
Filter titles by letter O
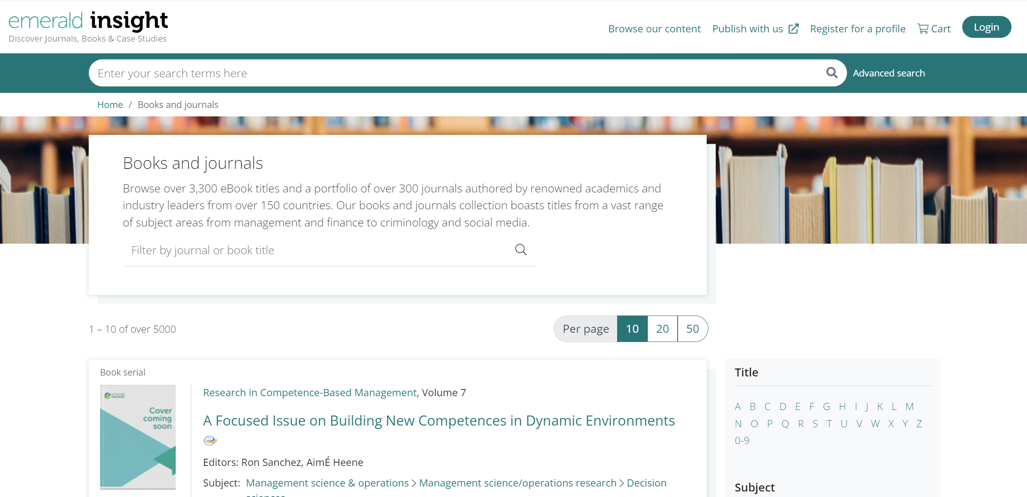click(x=754, y=424)
